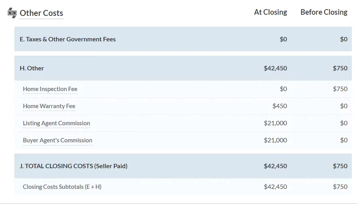Click the $21,000 Listing Agent Commission amount
Image resolution: width=357 pixels, height=204 pixels.
[275, 123]
